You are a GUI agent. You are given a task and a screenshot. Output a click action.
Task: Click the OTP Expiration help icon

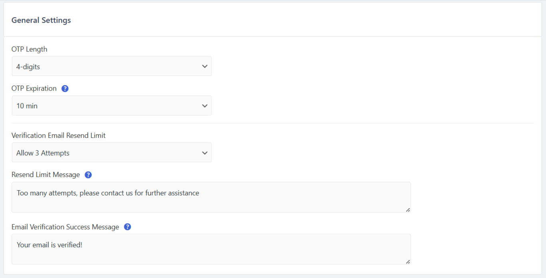(65, 88)
